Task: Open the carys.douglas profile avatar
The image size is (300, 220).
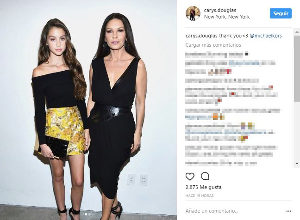Action: [193, 13]
